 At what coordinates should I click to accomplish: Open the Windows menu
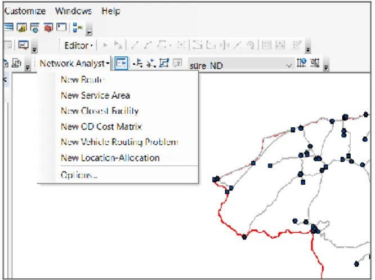tap(73, 11)
